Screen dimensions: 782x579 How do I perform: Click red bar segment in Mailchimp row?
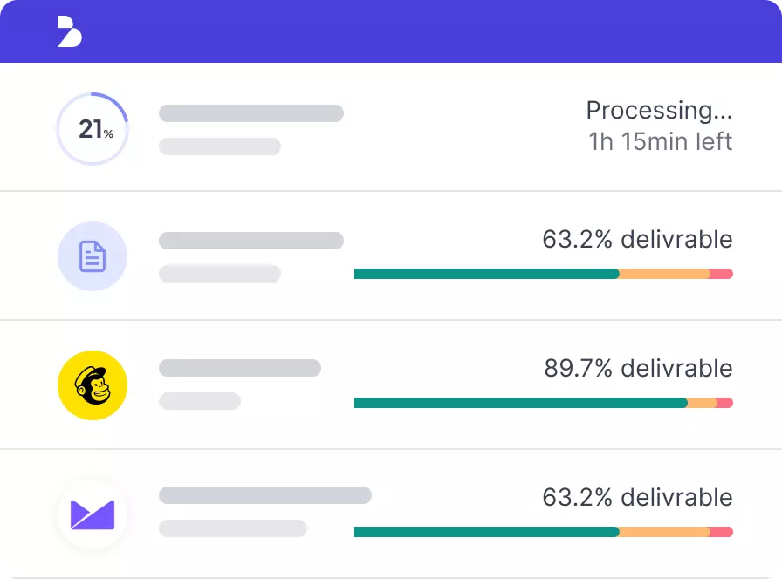(x=724, y=403)
